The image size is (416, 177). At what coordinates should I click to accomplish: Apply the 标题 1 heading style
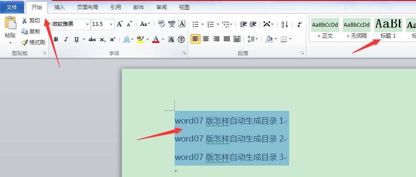coord(388,28)
